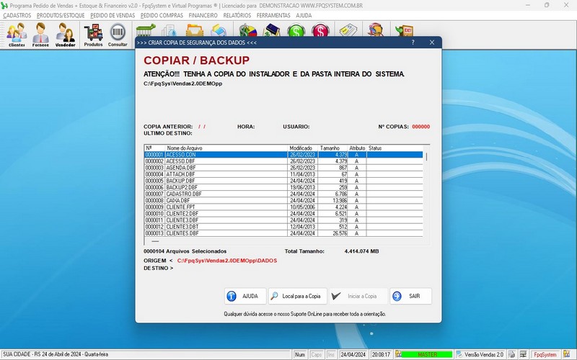Open the Fornece suppliers icon
This screenshot has width=577, height=360.
click(x=40, y=35)
